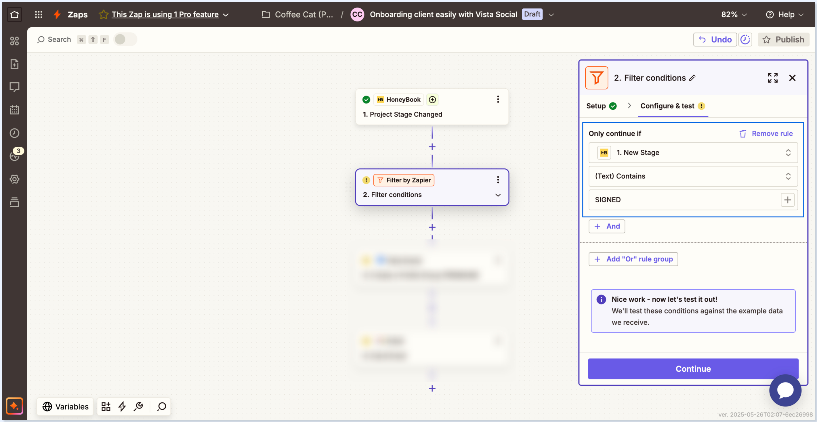The height and width of the screenshot is (422, 817).
Task: Open the chat support bubble
Action: (785, 390)
